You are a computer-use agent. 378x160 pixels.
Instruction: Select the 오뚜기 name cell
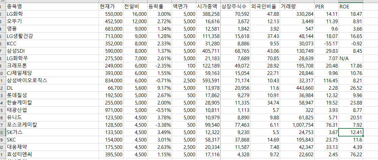tap(52, 22)
